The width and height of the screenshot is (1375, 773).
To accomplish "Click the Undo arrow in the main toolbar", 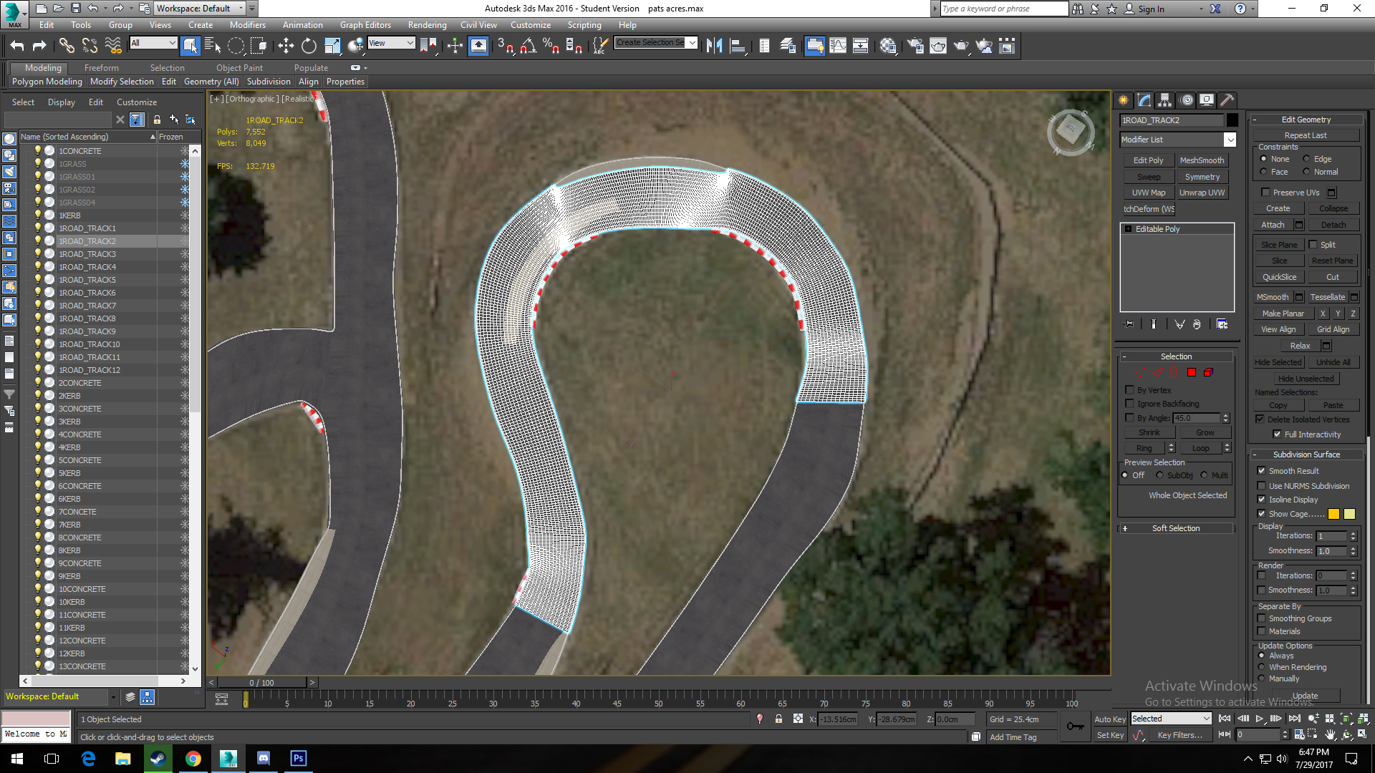I will coord(17,47).
